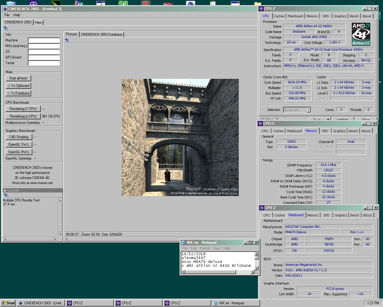Click the To Database button
This screenshot has width=383, height=307.
pyautogui.click(x=18, y=93)
